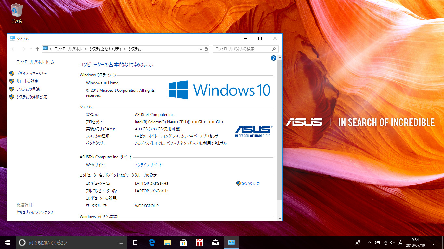Open コントロール パネル ホーム link
The height and width of the screenshot is (249, 444).
pyautogui.click(x=35, y=62)
